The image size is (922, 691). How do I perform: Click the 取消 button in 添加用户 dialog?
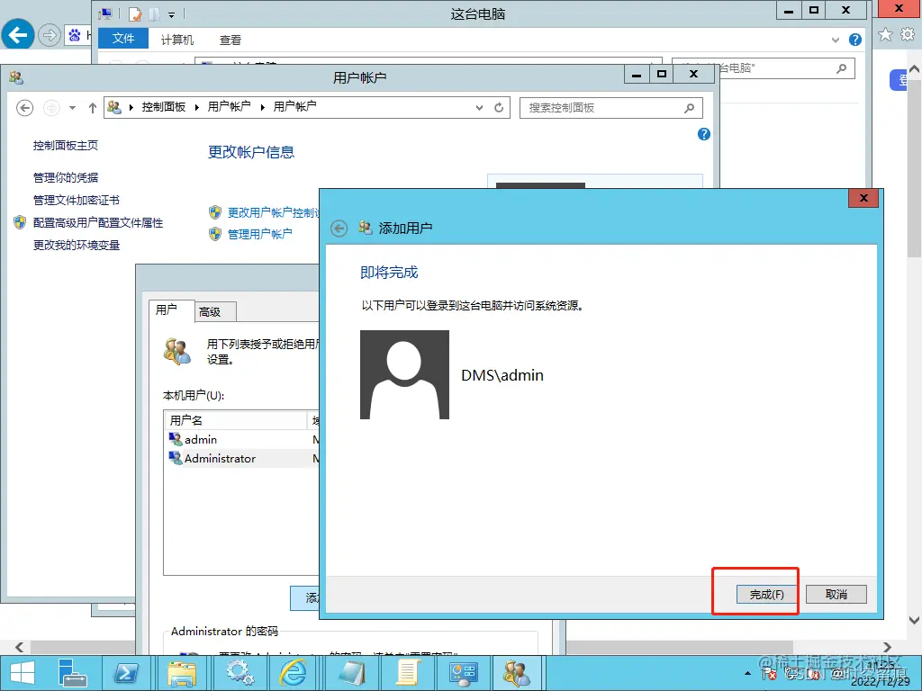click(x=835, y=593)
